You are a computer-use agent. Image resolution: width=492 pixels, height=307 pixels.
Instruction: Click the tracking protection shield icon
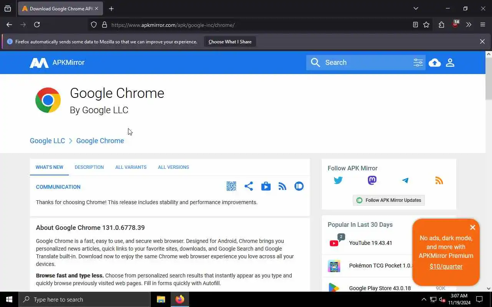coord(94,25)
